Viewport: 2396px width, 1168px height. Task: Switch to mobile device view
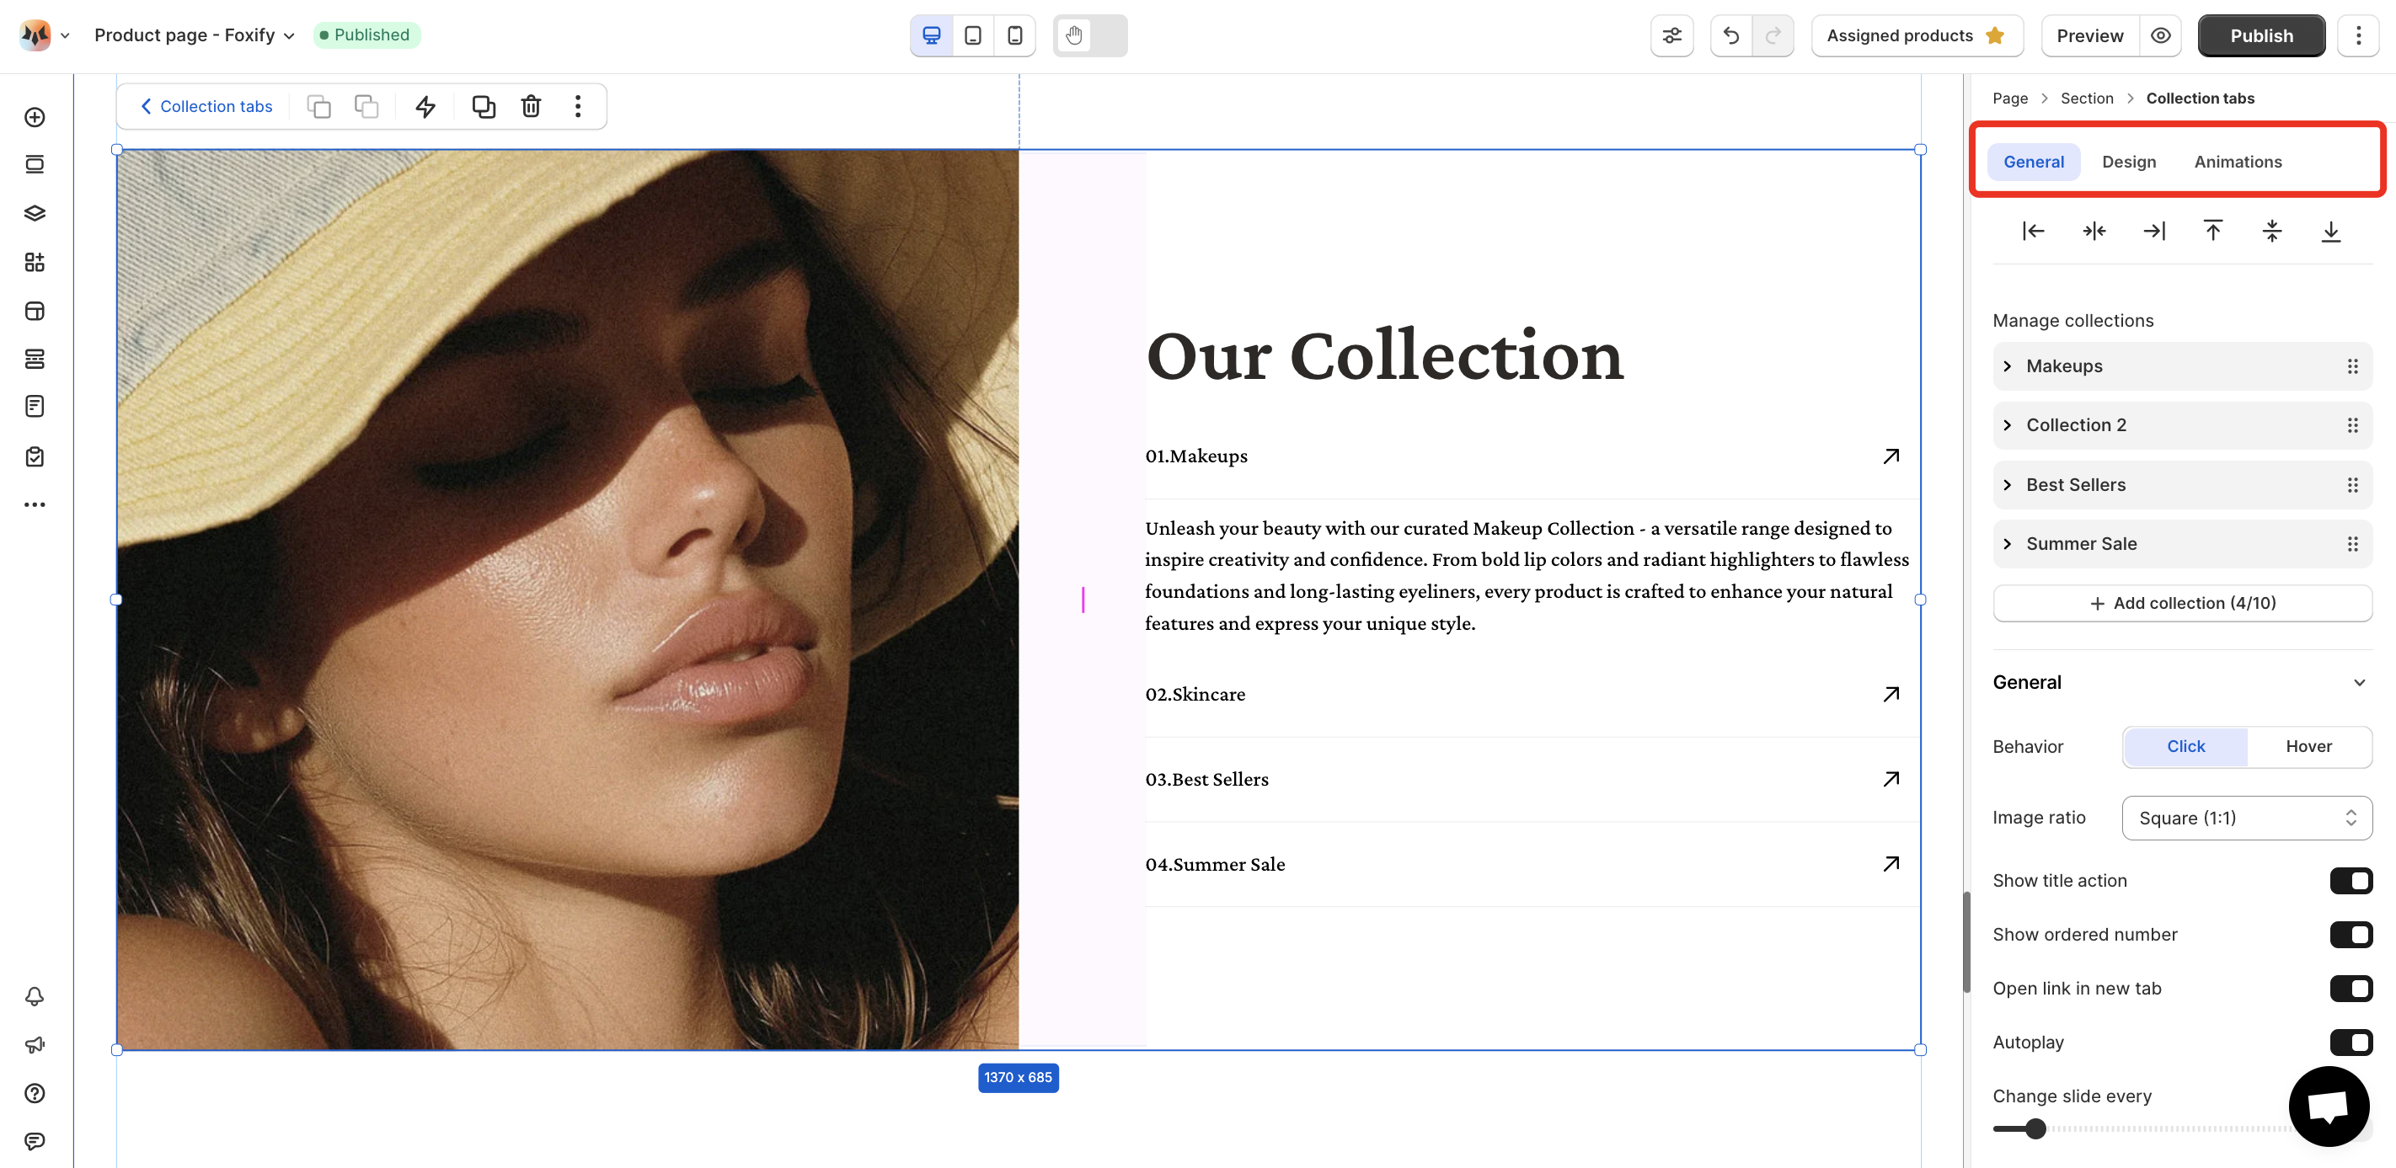[x=1015, y=35]
